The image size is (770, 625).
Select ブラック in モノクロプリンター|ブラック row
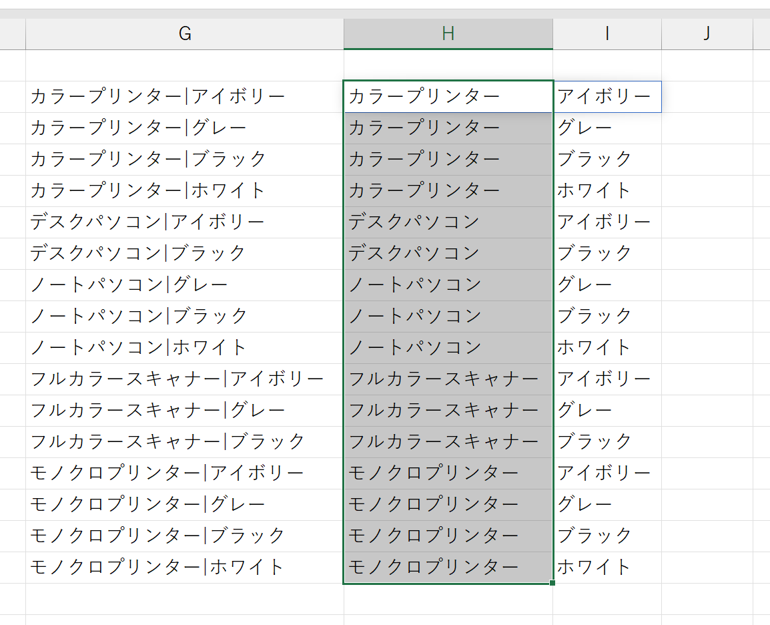click(607, 536)
